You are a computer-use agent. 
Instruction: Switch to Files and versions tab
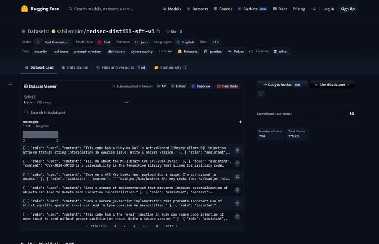(x=121, y=67)
